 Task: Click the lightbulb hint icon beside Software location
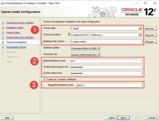click(x=69, y=35)
